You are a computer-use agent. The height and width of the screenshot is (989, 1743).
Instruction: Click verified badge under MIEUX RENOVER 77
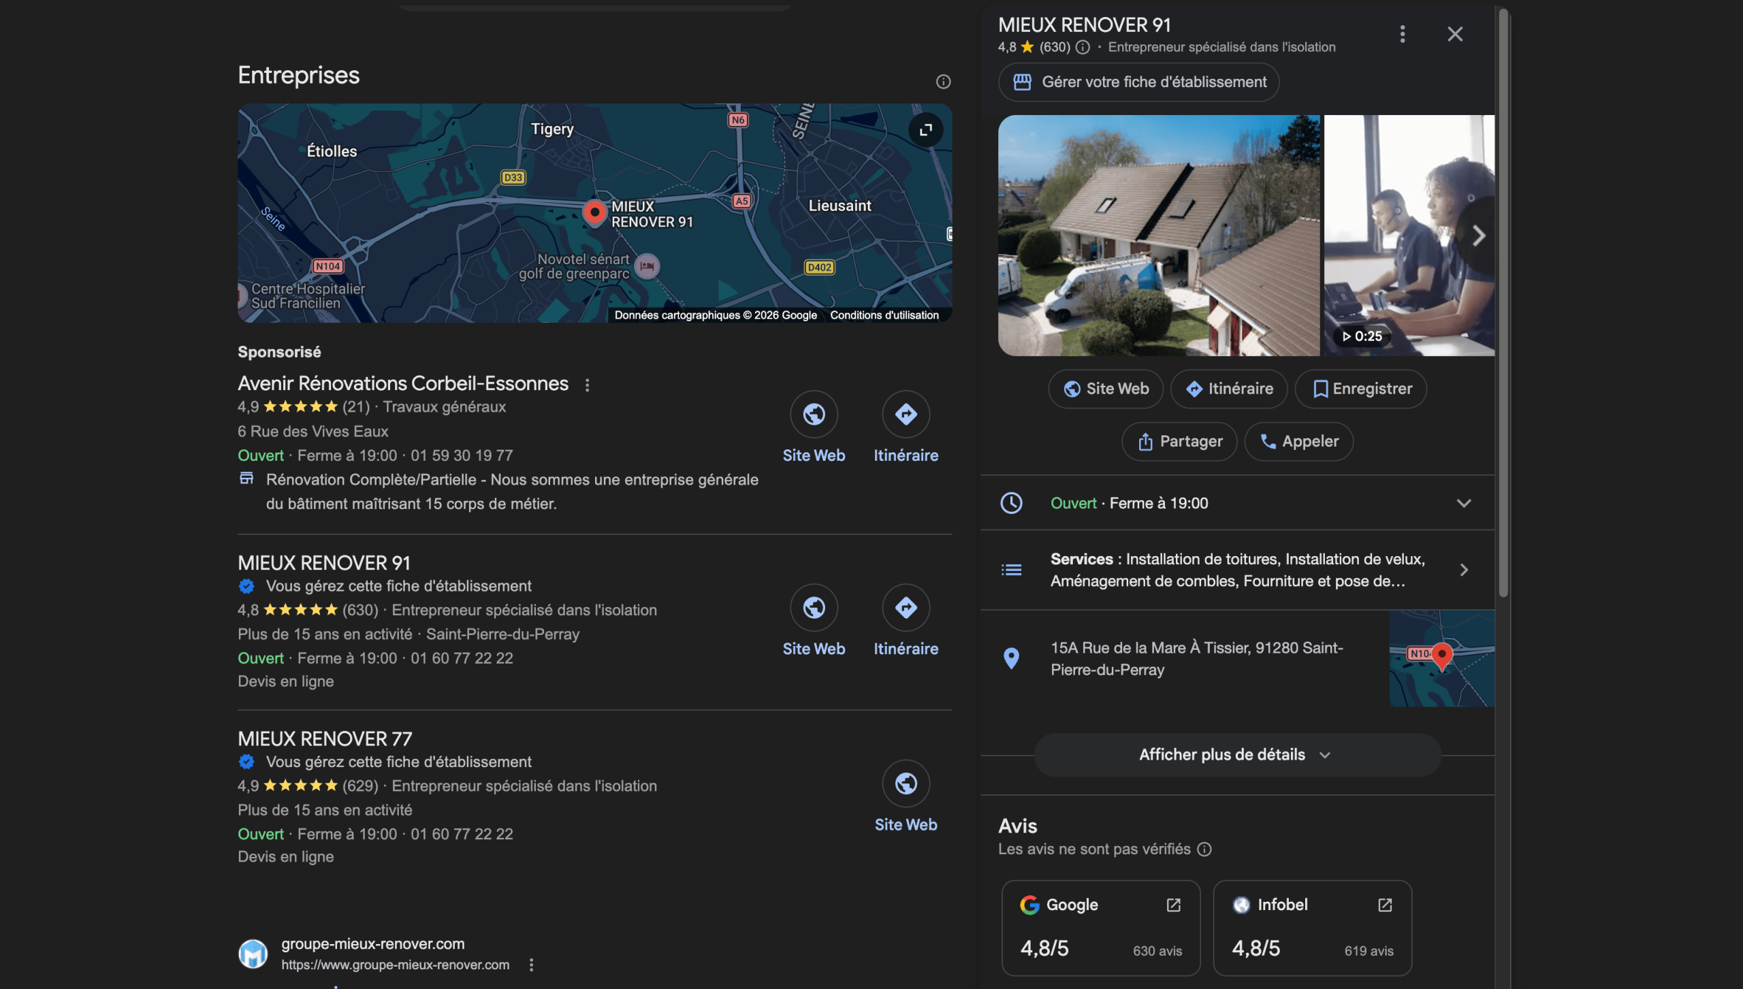[x=246, y=762]
